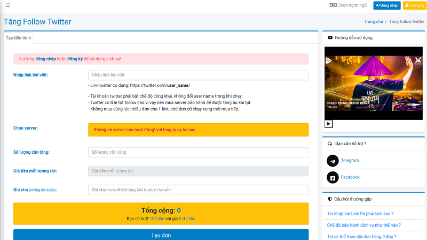The image size is (427, 240).
Task: Go to Trang chủ breadcrumb link
Action: (x=373, y=21)
